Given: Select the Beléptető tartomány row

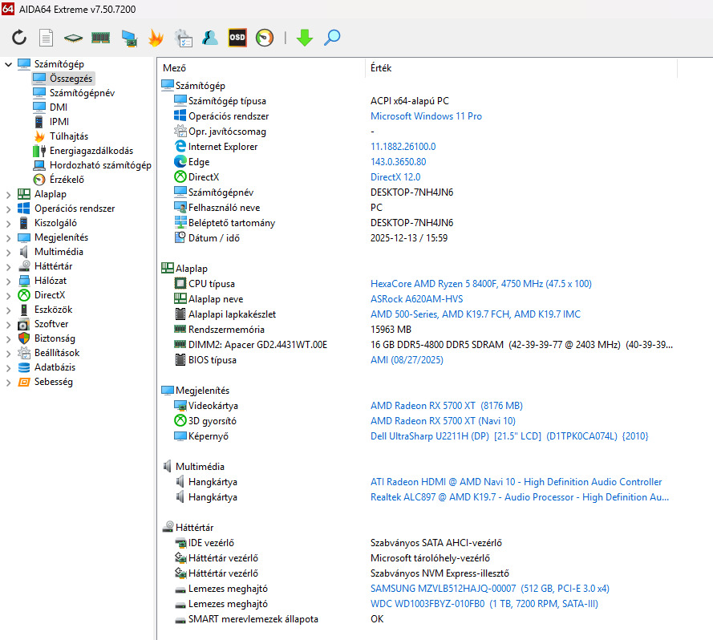Looking at the screenshot, I should tap(417, 223).
